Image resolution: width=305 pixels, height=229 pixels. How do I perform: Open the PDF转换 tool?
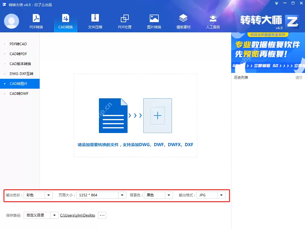(x=36, y=21)
